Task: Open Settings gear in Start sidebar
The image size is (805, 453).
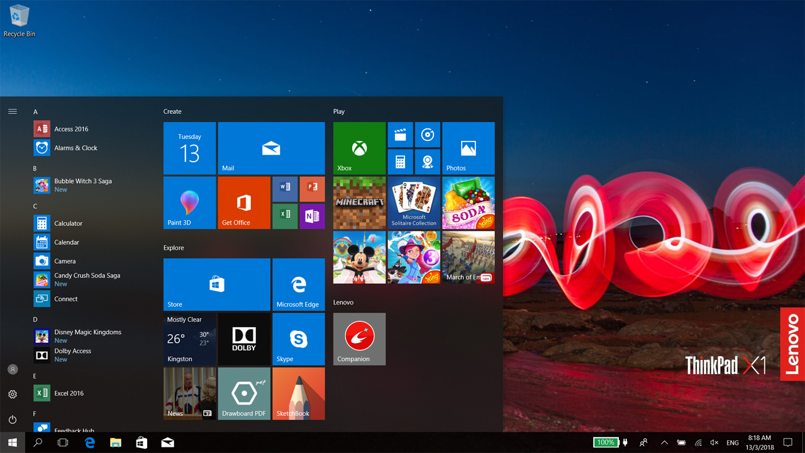Action: click(13, 394)
